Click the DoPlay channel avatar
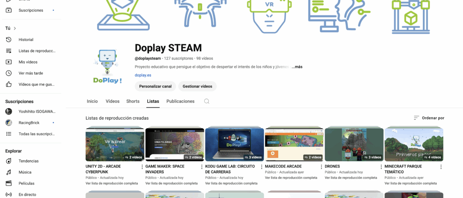This screenshot has height=198, width=463. [x=107, y=67]
